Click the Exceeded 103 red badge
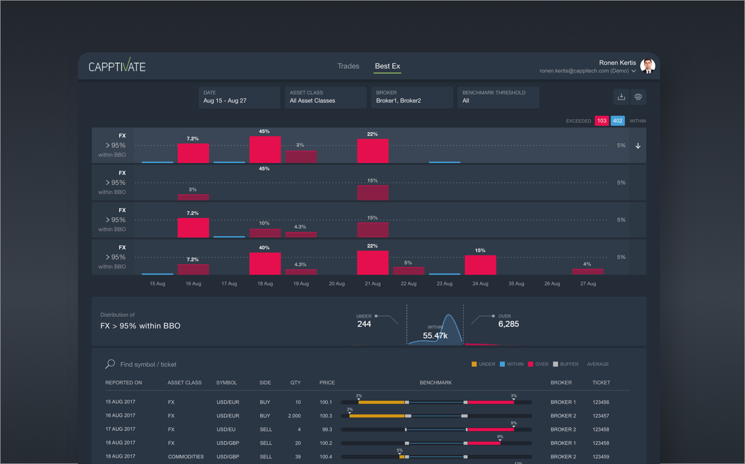Screen dimensions: 745x464 [602, 121]
